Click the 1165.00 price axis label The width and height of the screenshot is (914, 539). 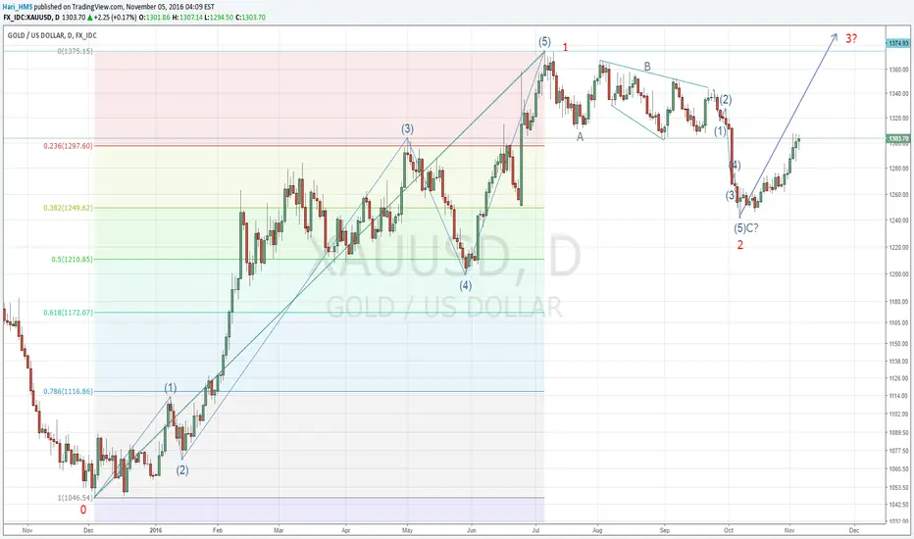[899, 322]
